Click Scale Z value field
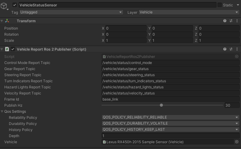This screenshot has width=241, height=149. pyautogui.click(x=219, y=41)
